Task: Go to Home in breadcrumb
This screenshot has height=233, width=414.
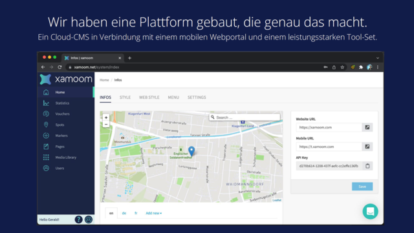Action: point(104,80)
